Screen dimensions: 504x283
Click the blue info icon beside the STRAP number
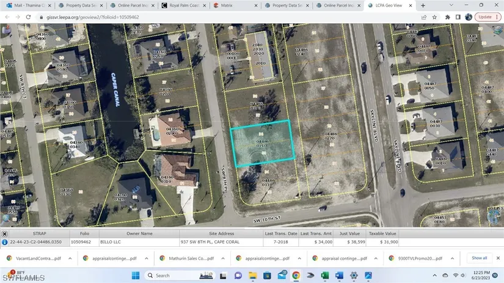pyautogui.click(x=5, y=242)
